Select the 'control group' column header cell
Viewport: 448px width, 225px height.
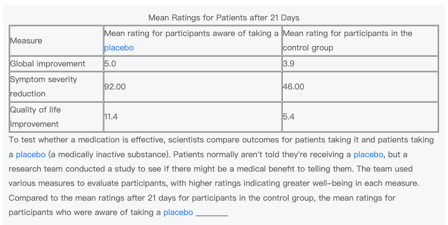click(x=360, y=40)
